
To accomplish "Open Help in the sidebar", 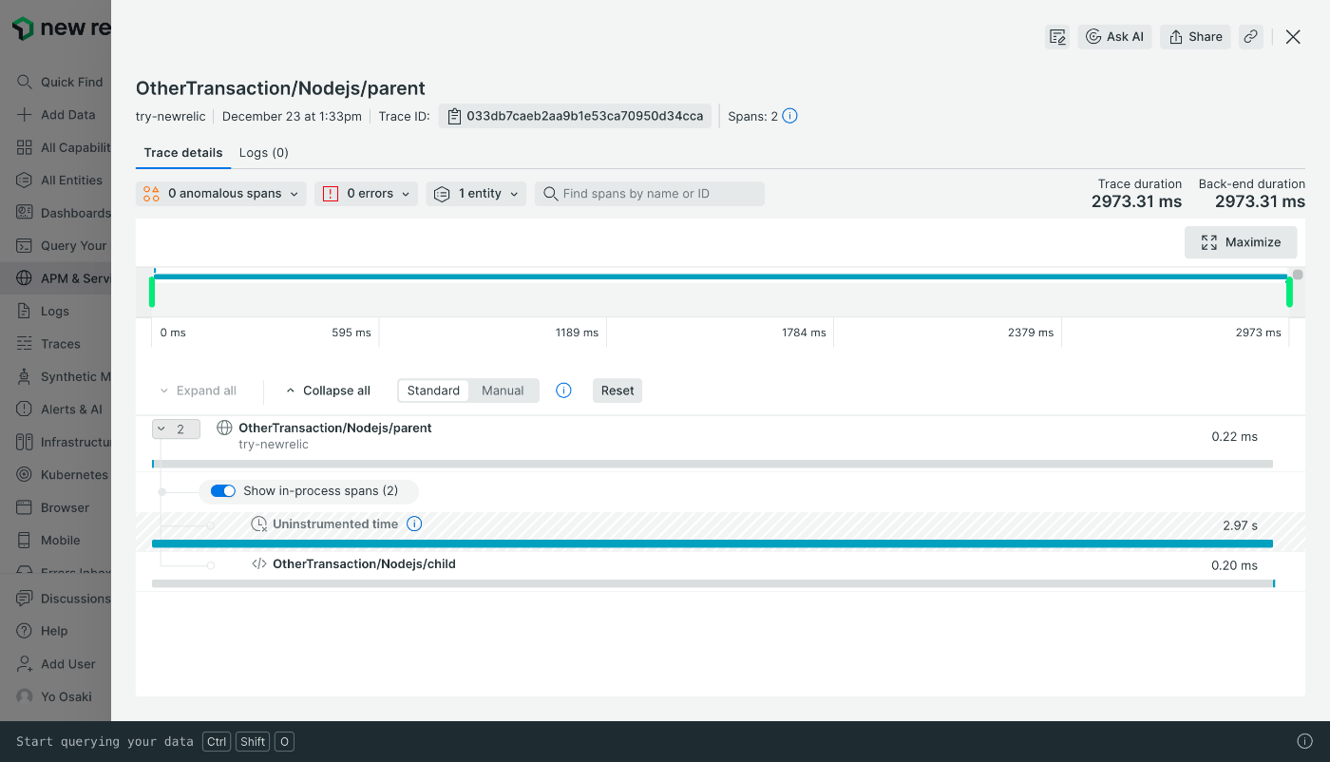I will click(x=43, y=631).
